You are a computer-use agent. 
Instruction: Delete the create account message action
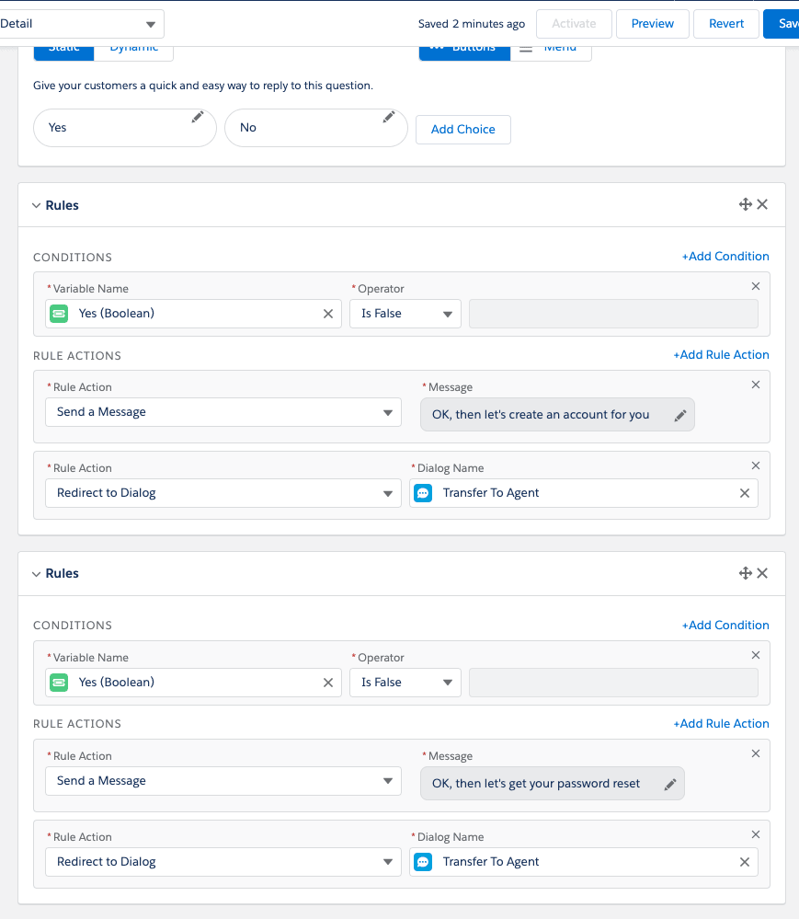tap(756, 385)
